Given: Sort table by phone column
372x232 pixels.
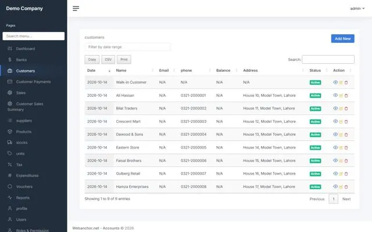Looking at the screenshot, I should (196, 70).
